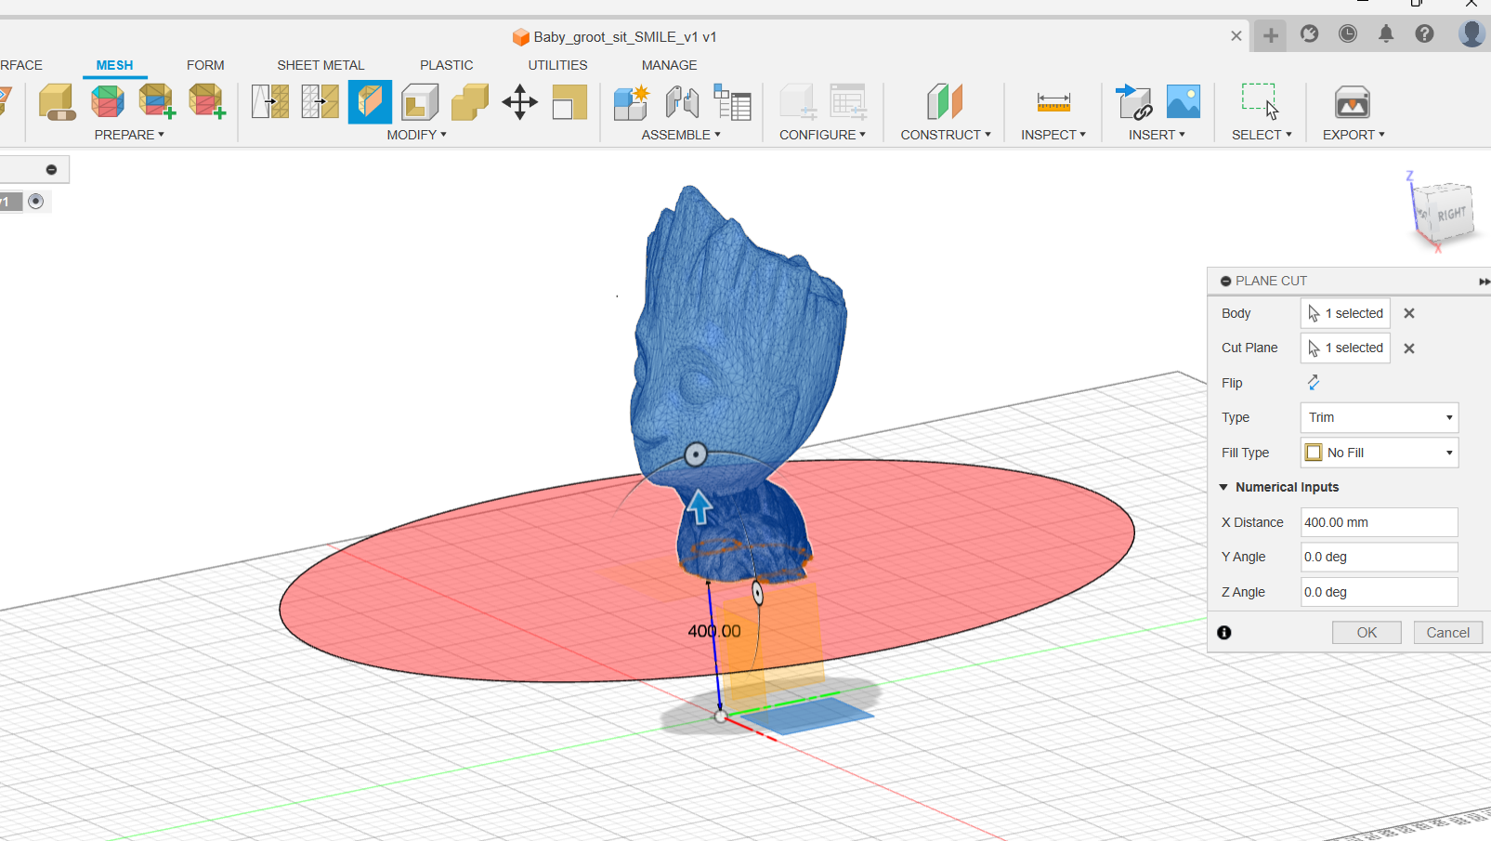The height and width of the screenshot is (841, 1491).
Task: Open the New Component assemble icon
Action: click(x=632, y=101)
